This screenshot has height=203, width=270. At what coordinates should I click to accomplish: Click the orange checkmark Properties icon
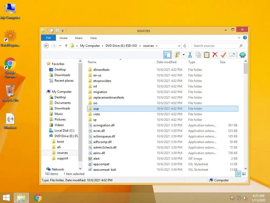click(223, 55)
